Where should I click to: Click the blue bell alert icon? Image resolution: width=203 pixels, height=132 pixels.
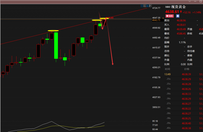click(x=178, y=16)
